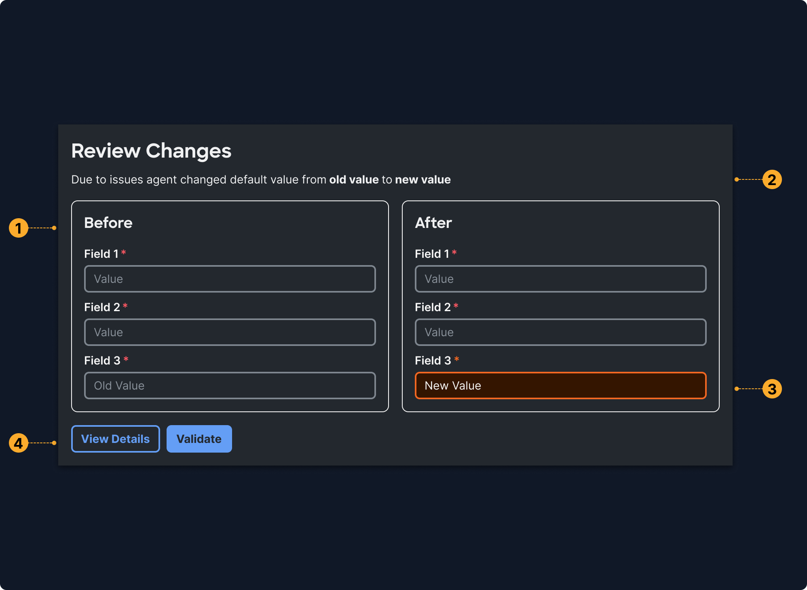This screenshot has width=807, height=590.
Task: Click the Review Changes heading
Action: pos(151,151)
